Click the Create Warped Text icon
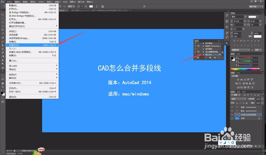Viewport: 266px width, 155px height. click(x=97, y=6)
